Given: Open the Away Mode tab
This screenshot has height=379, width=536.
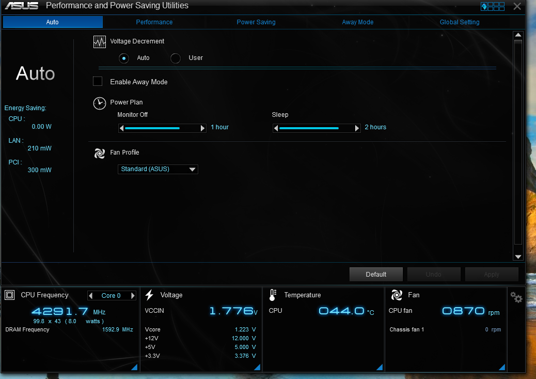Looking at the screenshot, I should [x=357, y=22].
